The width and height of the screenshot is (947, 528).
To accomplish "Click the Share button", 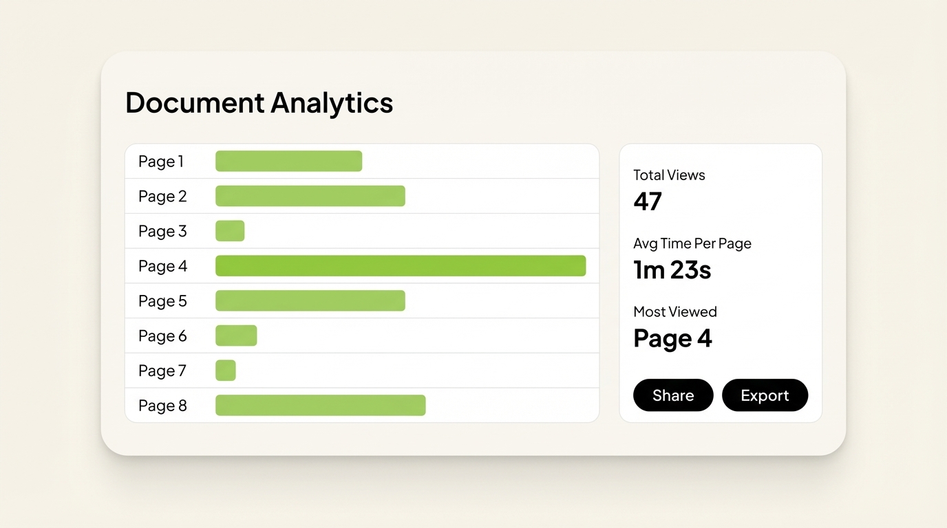I will (x=673, y=395).
